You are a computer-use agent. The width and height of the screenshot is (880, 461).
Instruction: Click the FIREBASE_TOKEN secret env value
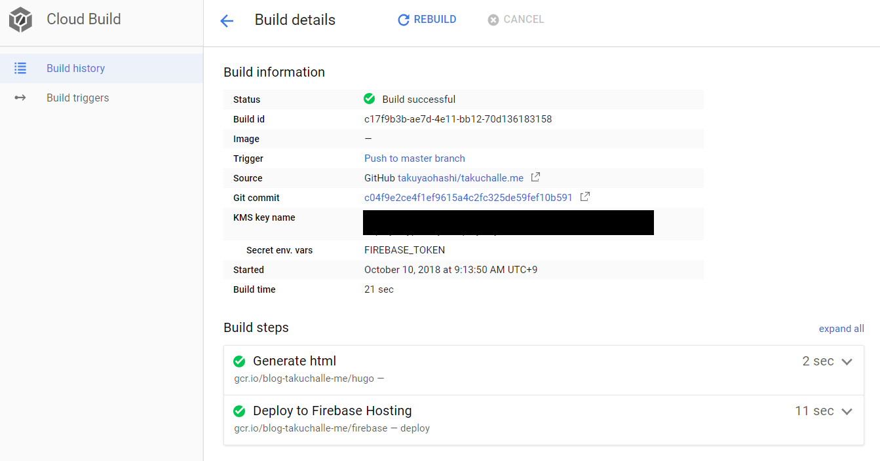(404, 250)
